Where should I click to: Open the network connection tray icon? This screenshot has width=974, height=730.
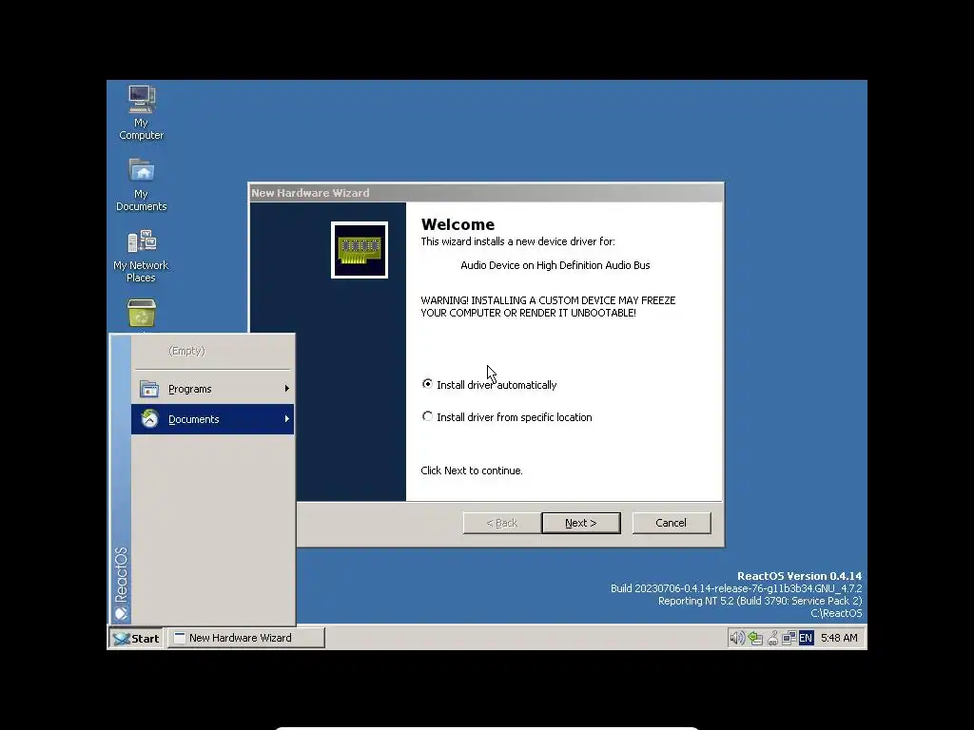pyautogui.click(x=789, y=638)
